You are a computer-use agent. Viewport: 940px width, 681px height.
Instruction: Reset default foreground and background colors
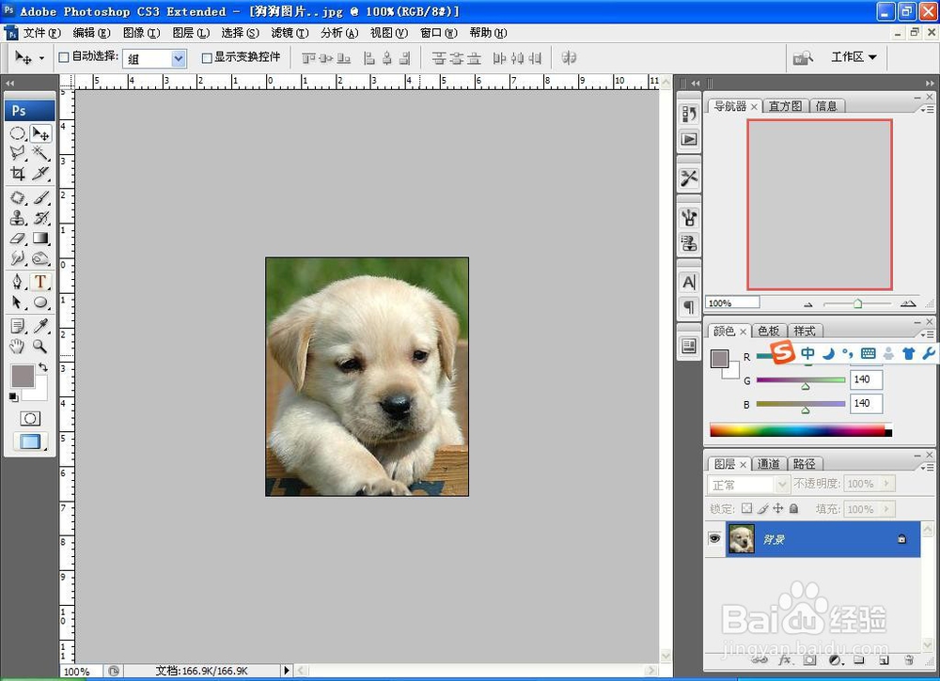click(13, 396)
